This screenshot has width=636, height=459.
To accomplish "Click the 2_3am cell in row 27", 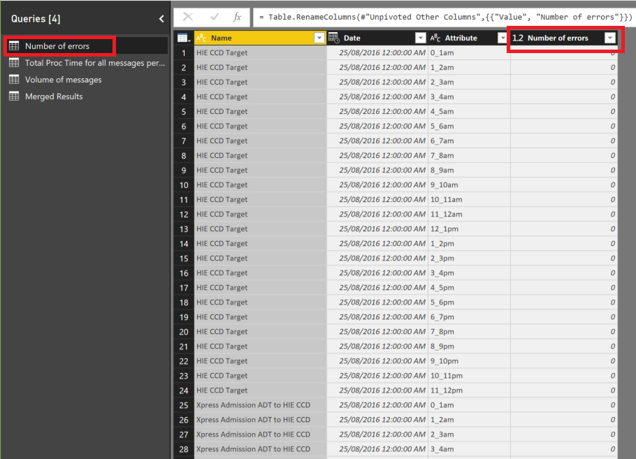I will [x=469, y=435].
